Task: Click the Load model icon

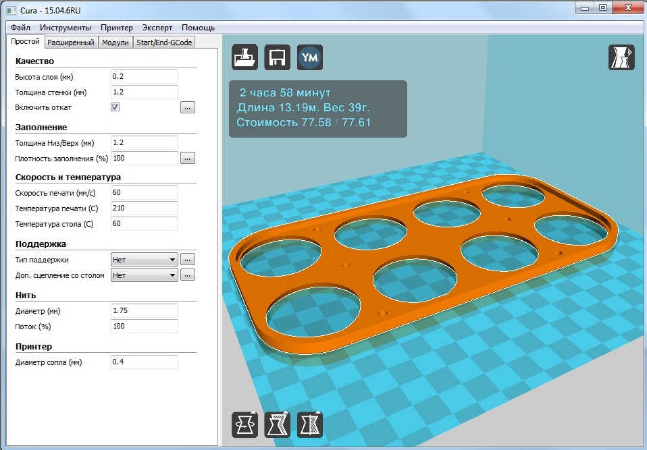Action: click(x=244, y=57)
